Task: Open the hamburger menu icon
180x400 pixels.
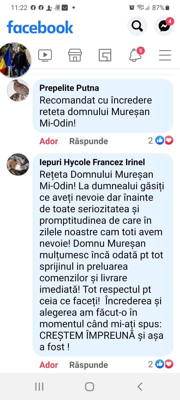Action: (x=165, y=55)
